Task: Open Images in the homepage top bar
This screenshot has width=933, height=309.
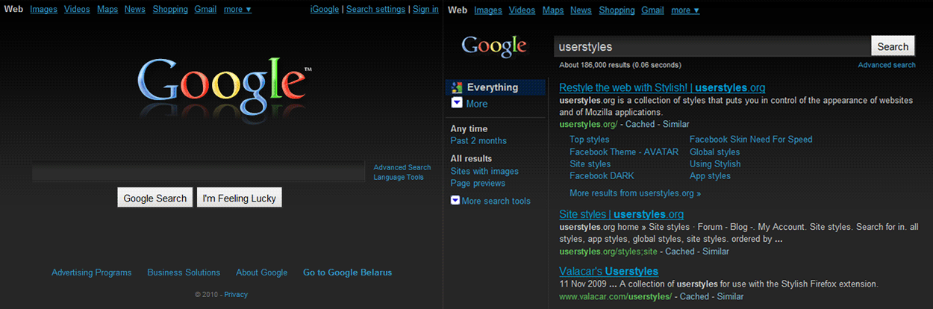Action: click(43, 10)
